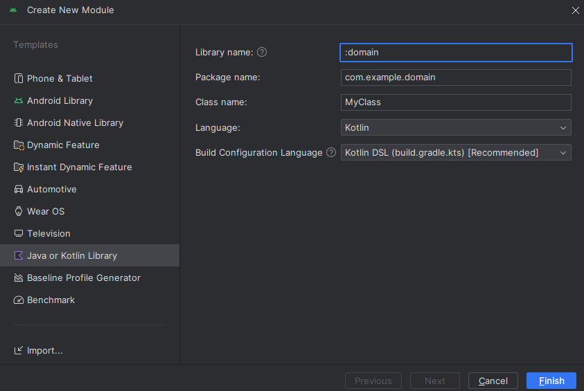Close the Create New Module dialog
The width and height of the screenshot is (584, 391).
pyautogui.click(x=575, y=10)
